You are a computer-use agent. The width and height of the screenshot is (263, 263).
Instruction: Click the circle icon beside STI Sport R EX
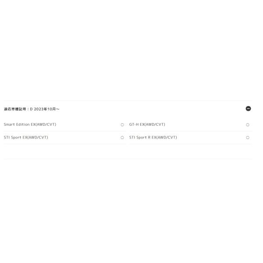[248, 138]
